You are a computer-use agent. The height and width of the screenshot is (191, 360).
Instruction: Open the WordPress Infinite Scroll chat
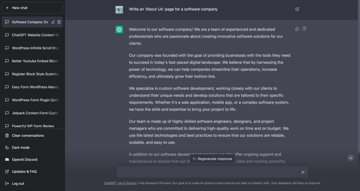pos(32,48)
